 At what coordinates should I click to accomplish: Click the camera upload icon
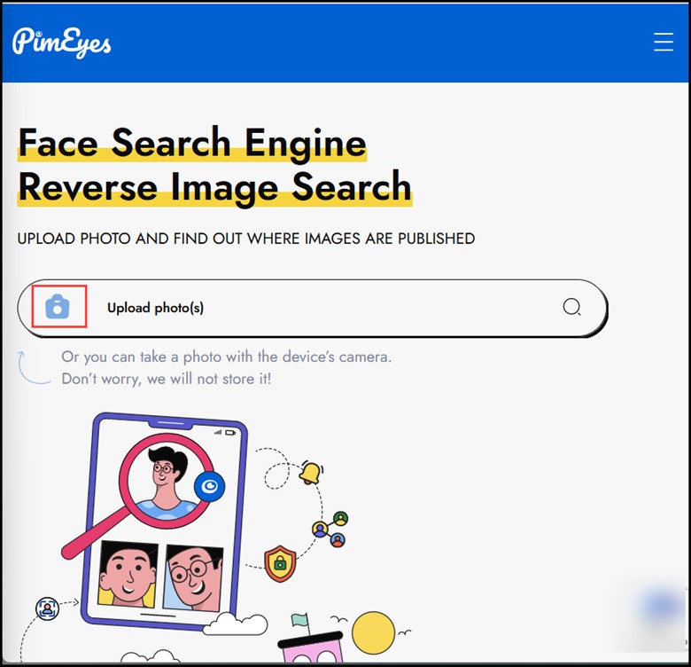pos(58,307)
